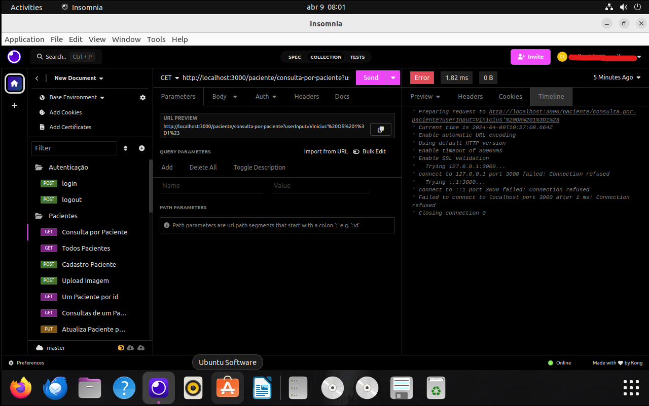The image size is (649, 406).
Task: Click the request URL input field
Action: pyautogui.click(x=266, y=77)
